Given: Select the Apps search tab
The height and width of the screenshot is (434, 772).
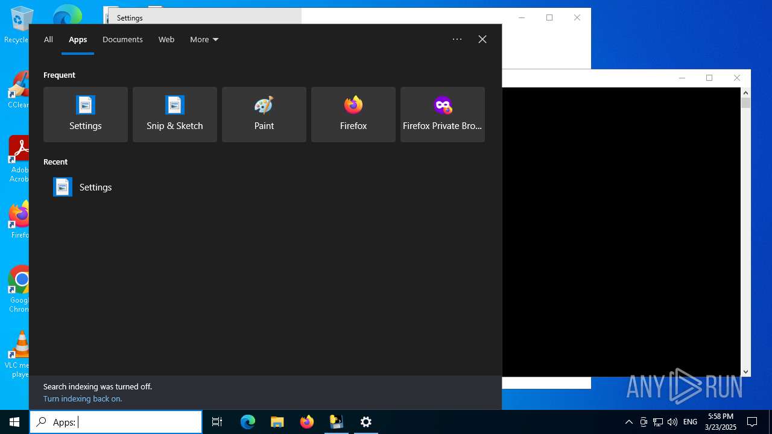Looking at the screenshot, I should tap(78, 39).
